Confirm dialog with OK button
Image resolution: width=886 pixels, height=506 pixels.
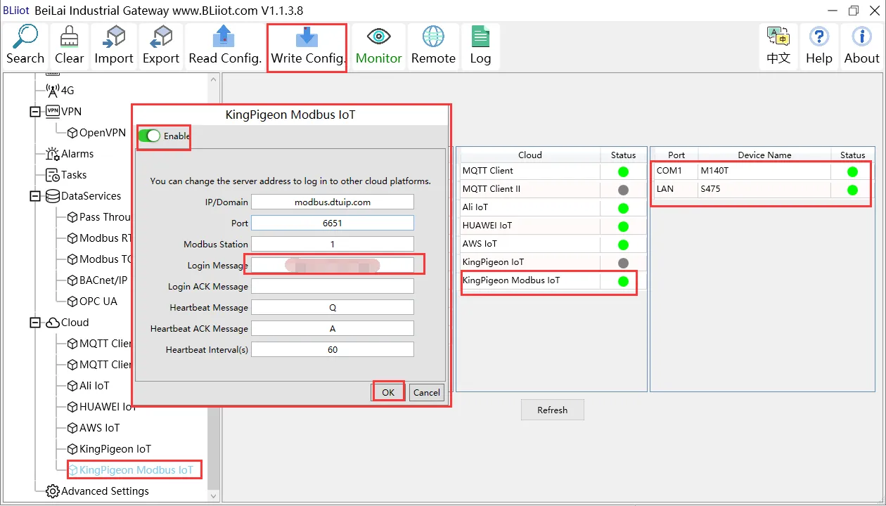(x=388, y=392)
